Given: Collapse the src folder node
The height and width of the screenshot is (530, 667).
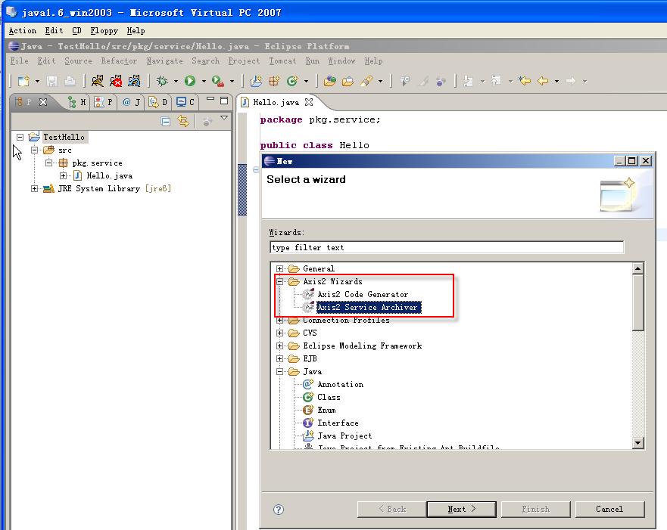Looking at the screenshot, I should pos(35,150).
